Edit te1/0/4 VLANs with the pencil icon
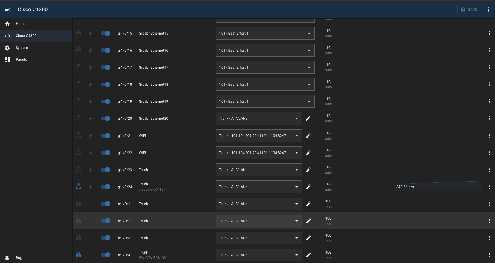Image resolution: width=495 pixels, height=263 pixels. (x=308, y=255)
